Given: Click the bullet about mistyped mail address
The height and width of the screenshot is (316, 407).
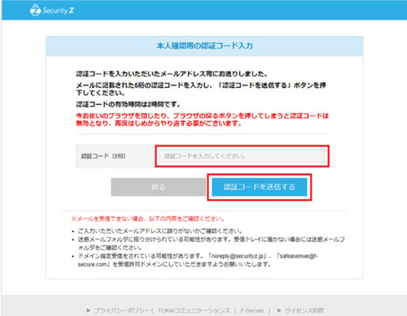Looking at the screenshot, I should pos(160,231).
